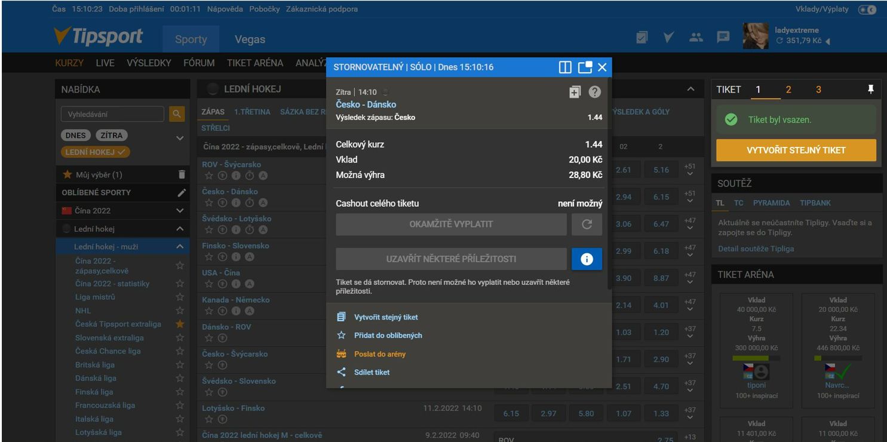Toggle the DNES filter chip
The width and height of the screenshot is (887, 442).
(x=75, y=136)
